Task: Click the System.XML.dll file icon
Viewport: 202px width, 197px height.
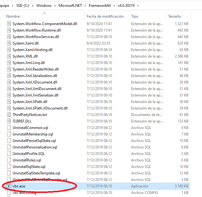Action: pyautogui.click(x=9, y=56)
